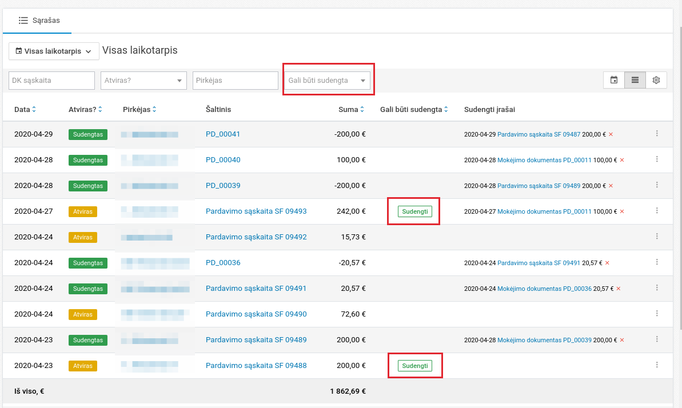Click the calendar view icon button

614,81
